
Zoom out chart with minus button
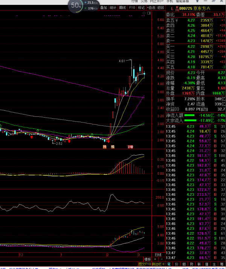[x=162, y=259]
